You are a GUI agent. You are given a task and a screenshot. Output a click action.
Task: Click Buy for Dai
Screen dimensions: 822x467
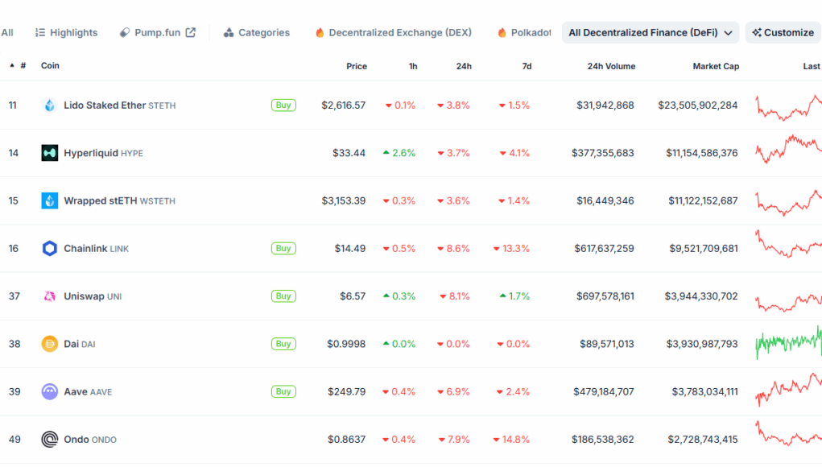point(283,344)
